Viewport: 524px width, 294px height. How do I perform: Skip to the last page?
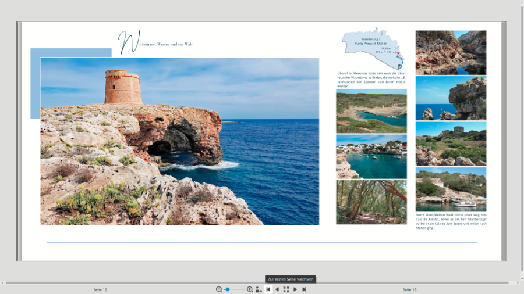point(304,289)
